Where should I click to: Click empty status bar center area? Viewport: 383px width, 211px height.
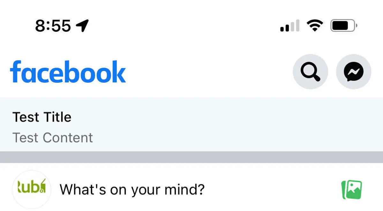tap(185, 25)
